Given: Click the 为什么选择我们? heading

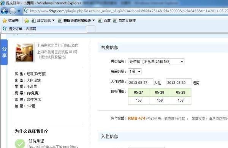Looking at the screenshot, I should click(x=31, y=131).
